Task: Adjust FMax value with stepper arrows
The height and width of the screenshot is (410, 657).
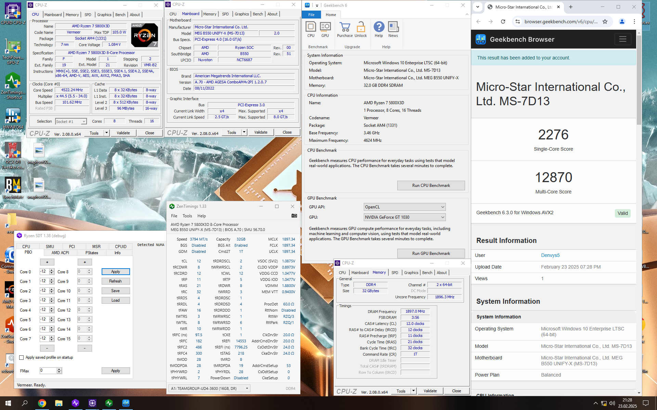Action: pyautogui.click(x=59, y=371)
